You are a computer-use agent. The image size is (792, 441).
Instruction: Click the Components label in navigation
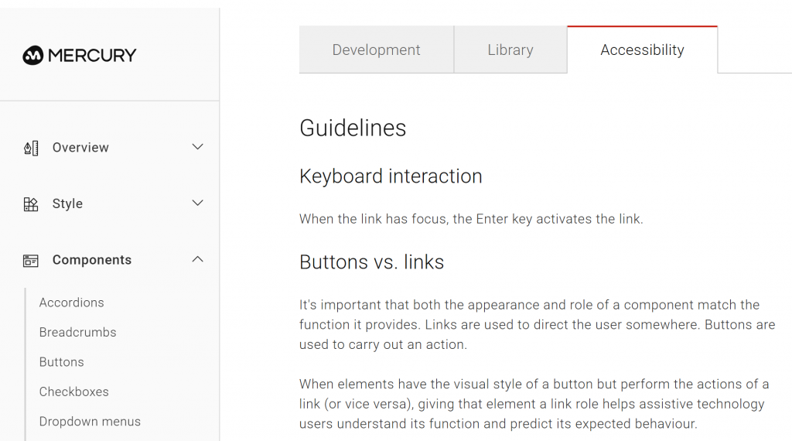click(x=92, y=261)
